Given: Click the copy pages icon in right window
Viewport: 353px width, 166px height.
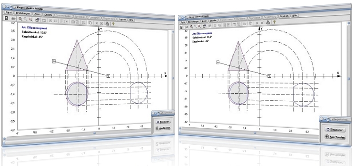Looking at the screenshot, I should point(250,23).
